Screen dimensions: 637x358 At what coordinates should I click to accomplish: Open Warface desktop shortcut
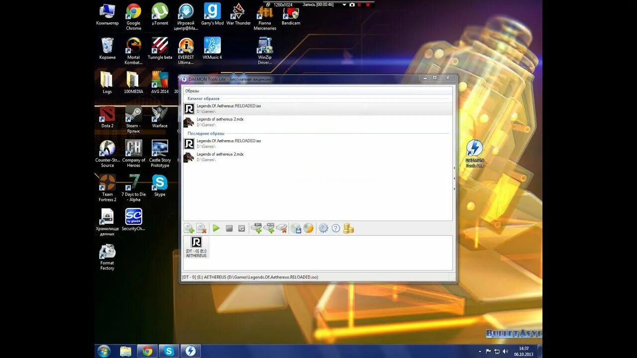[160, 117]
